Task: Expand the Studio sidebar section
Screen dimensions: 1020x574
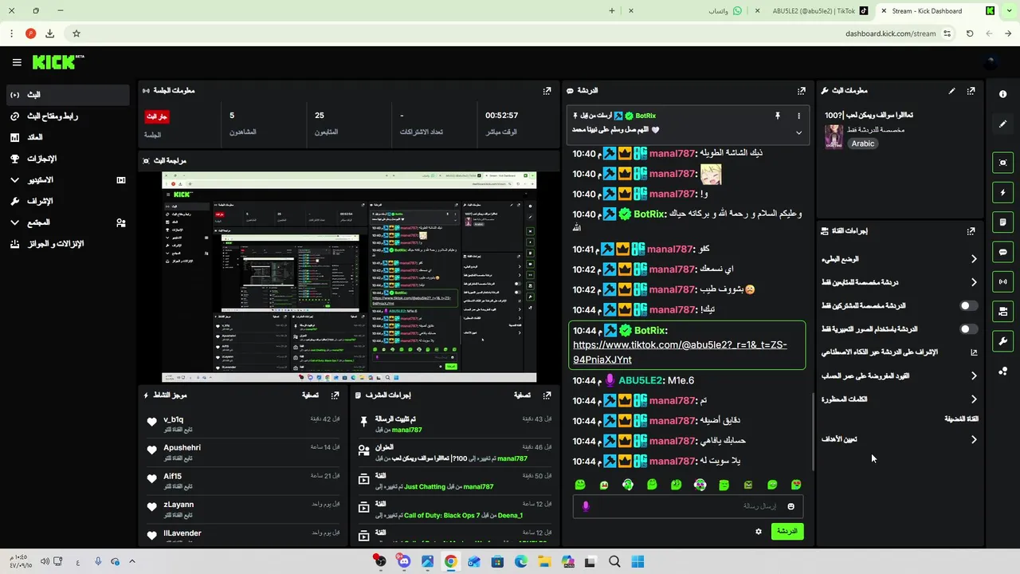Action: (x=68, y=180)
